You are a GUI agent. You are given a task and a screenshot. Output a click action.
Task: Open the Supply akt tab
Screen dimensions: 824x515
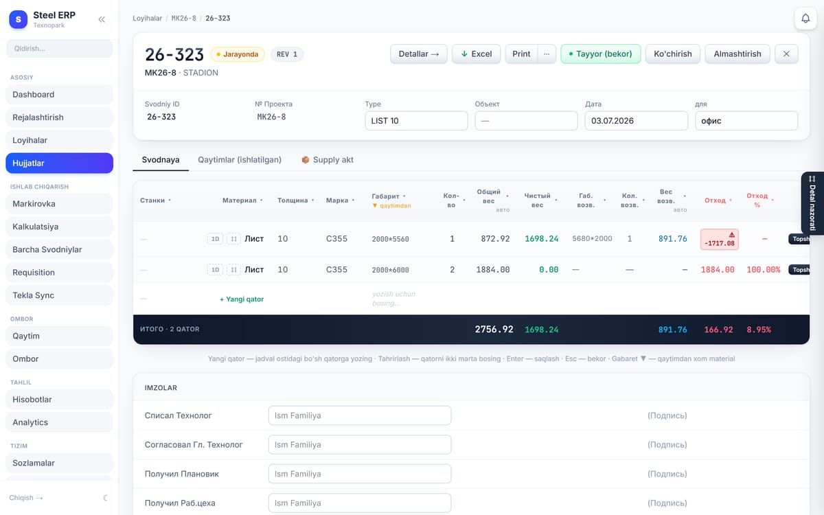tap(328, 160)
